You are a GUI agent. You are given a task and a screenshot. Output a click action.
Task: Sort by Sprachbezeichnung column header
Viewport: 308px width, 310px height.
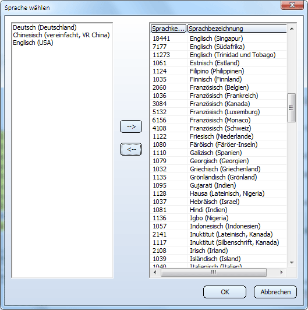[237, 29]
